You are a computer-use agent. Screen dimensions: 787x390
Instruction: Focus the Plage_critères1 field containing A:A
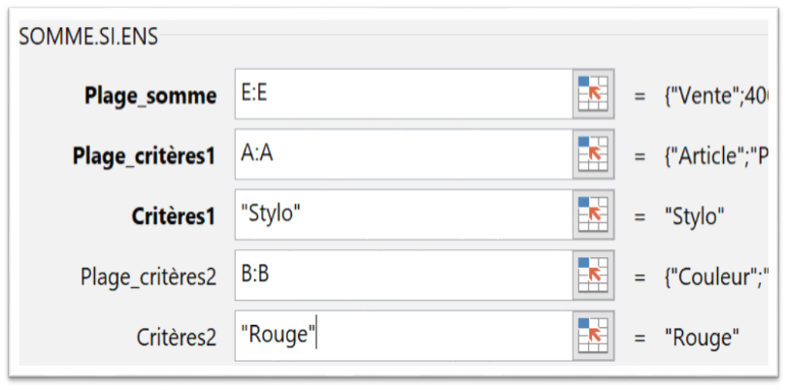pos(404,154)
